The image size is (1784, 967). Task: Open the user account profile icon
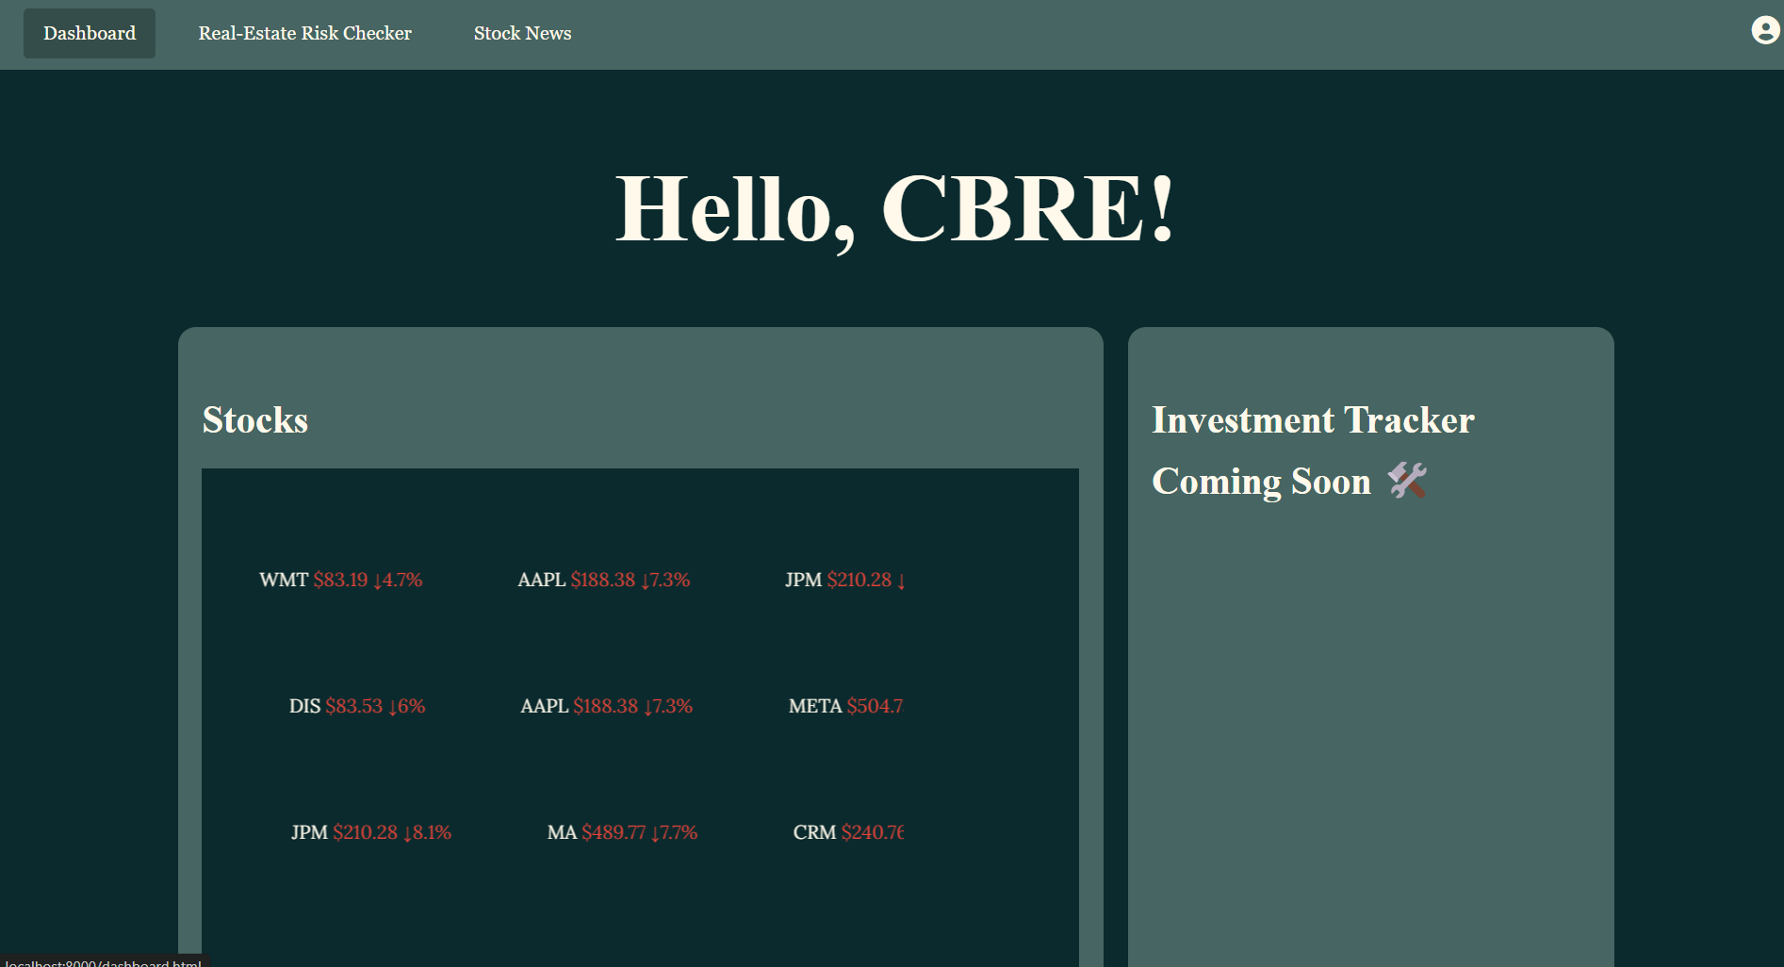(1765, 30)
